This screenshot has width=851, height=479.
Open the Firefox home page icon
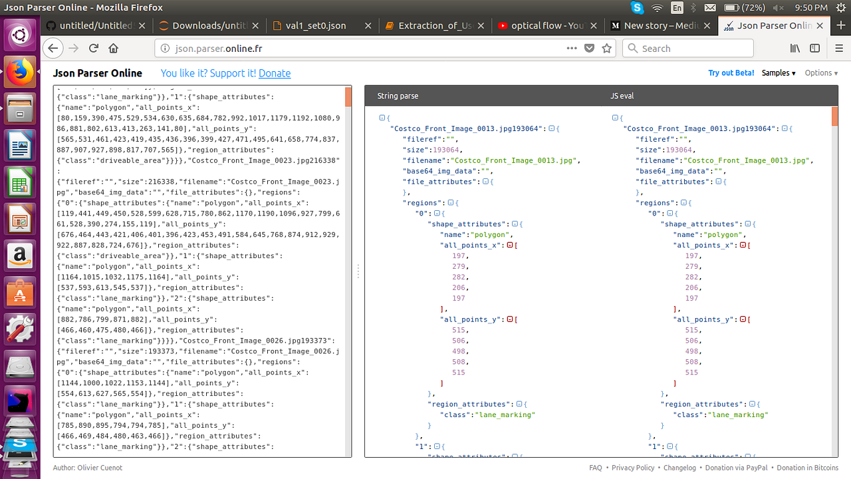coord(113,48)
